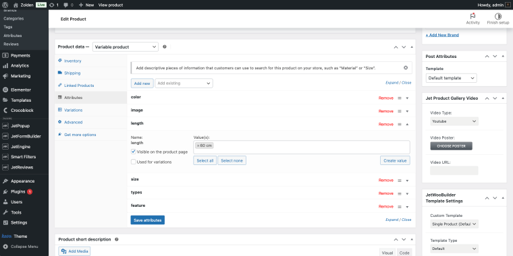Open the Zolden site home icon

(16, 5)
